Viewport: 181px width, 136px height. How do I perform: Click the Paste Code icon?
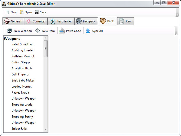(x=62, y=31)
